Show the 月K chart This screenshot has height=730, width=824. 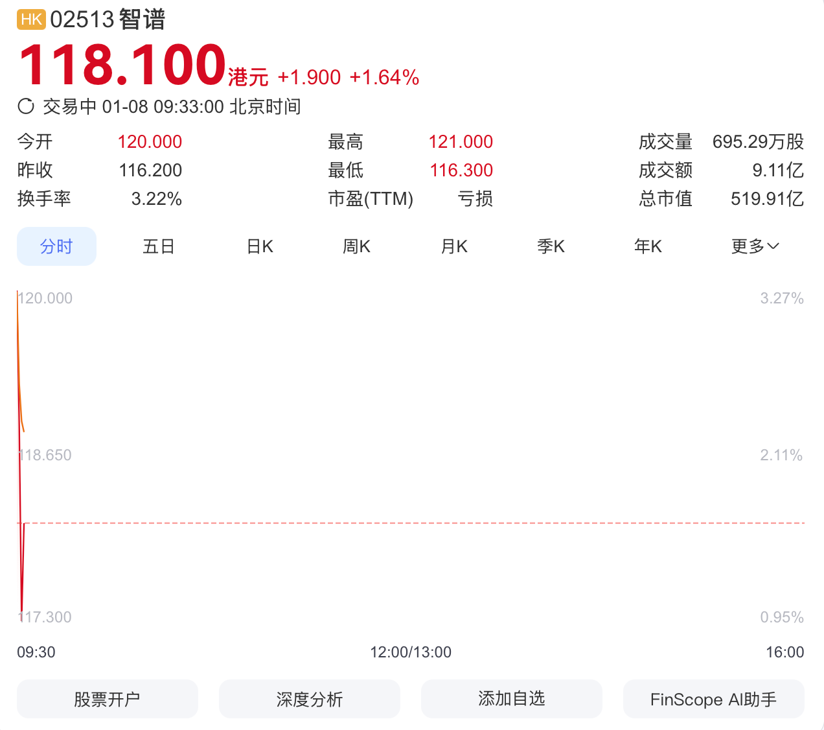[x=453, y=246]
